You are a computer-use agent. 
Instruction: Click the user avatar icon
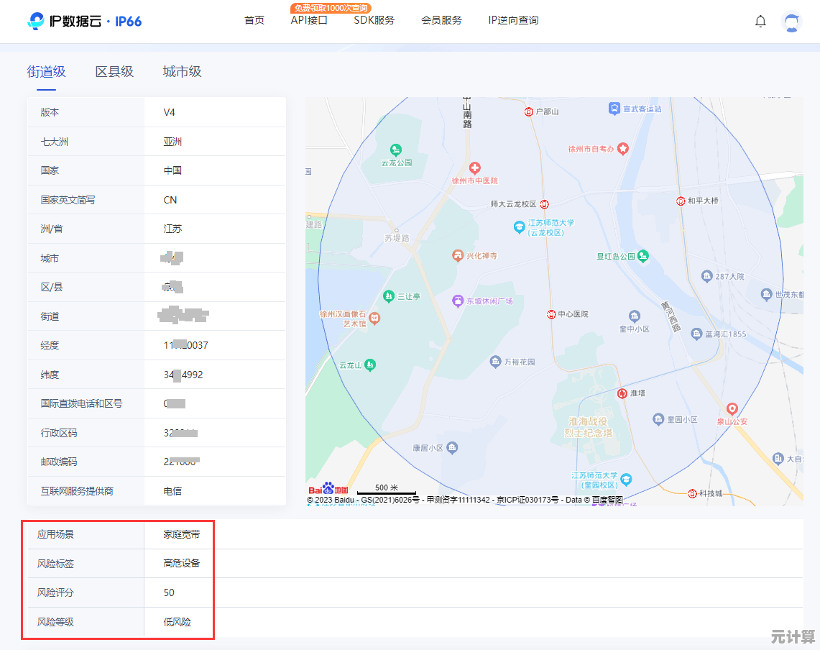pyautogui.click(x=791, y=22)
